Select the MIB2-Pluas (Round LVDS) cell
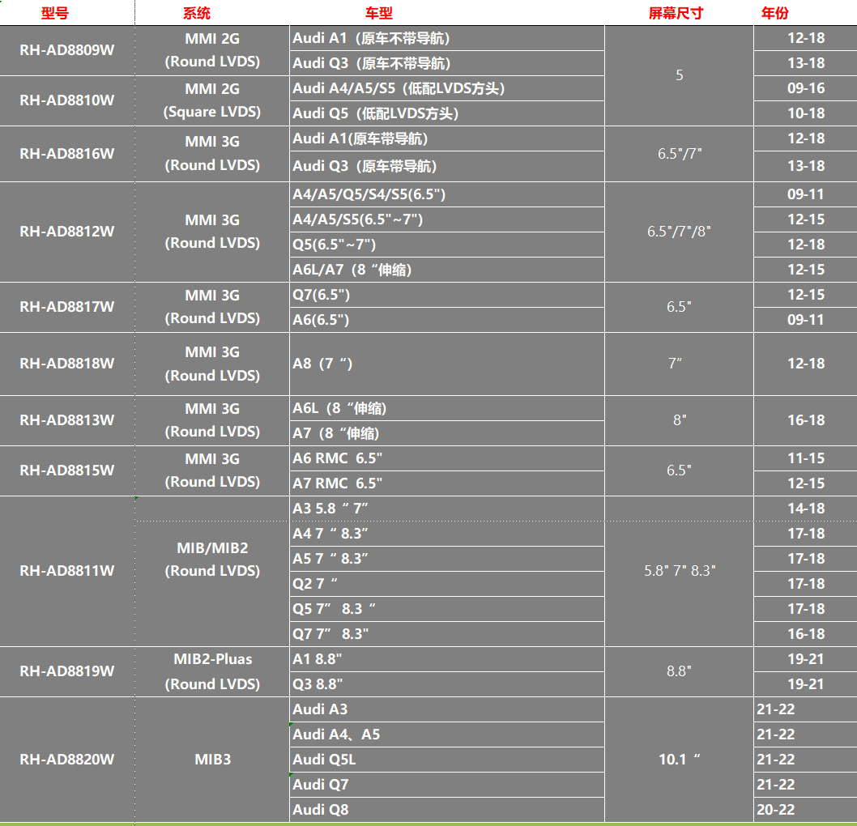 [x=212, y=672]
